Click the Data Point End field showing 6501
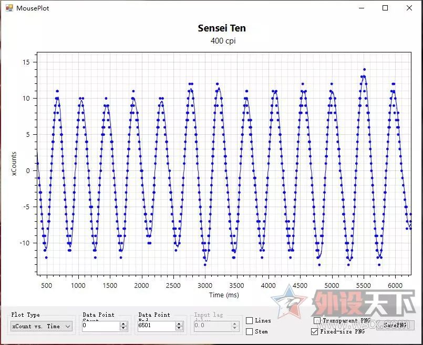 (x=157, y=326)
